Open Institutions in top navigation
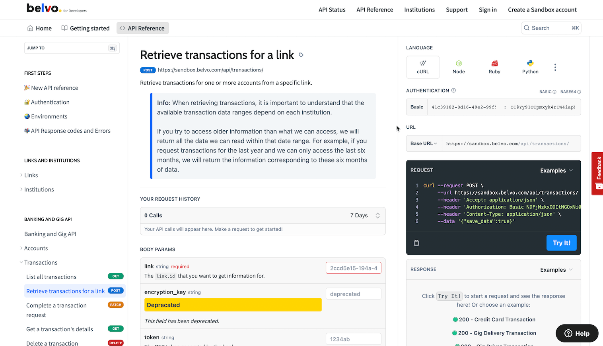 (x=420, y=10)
